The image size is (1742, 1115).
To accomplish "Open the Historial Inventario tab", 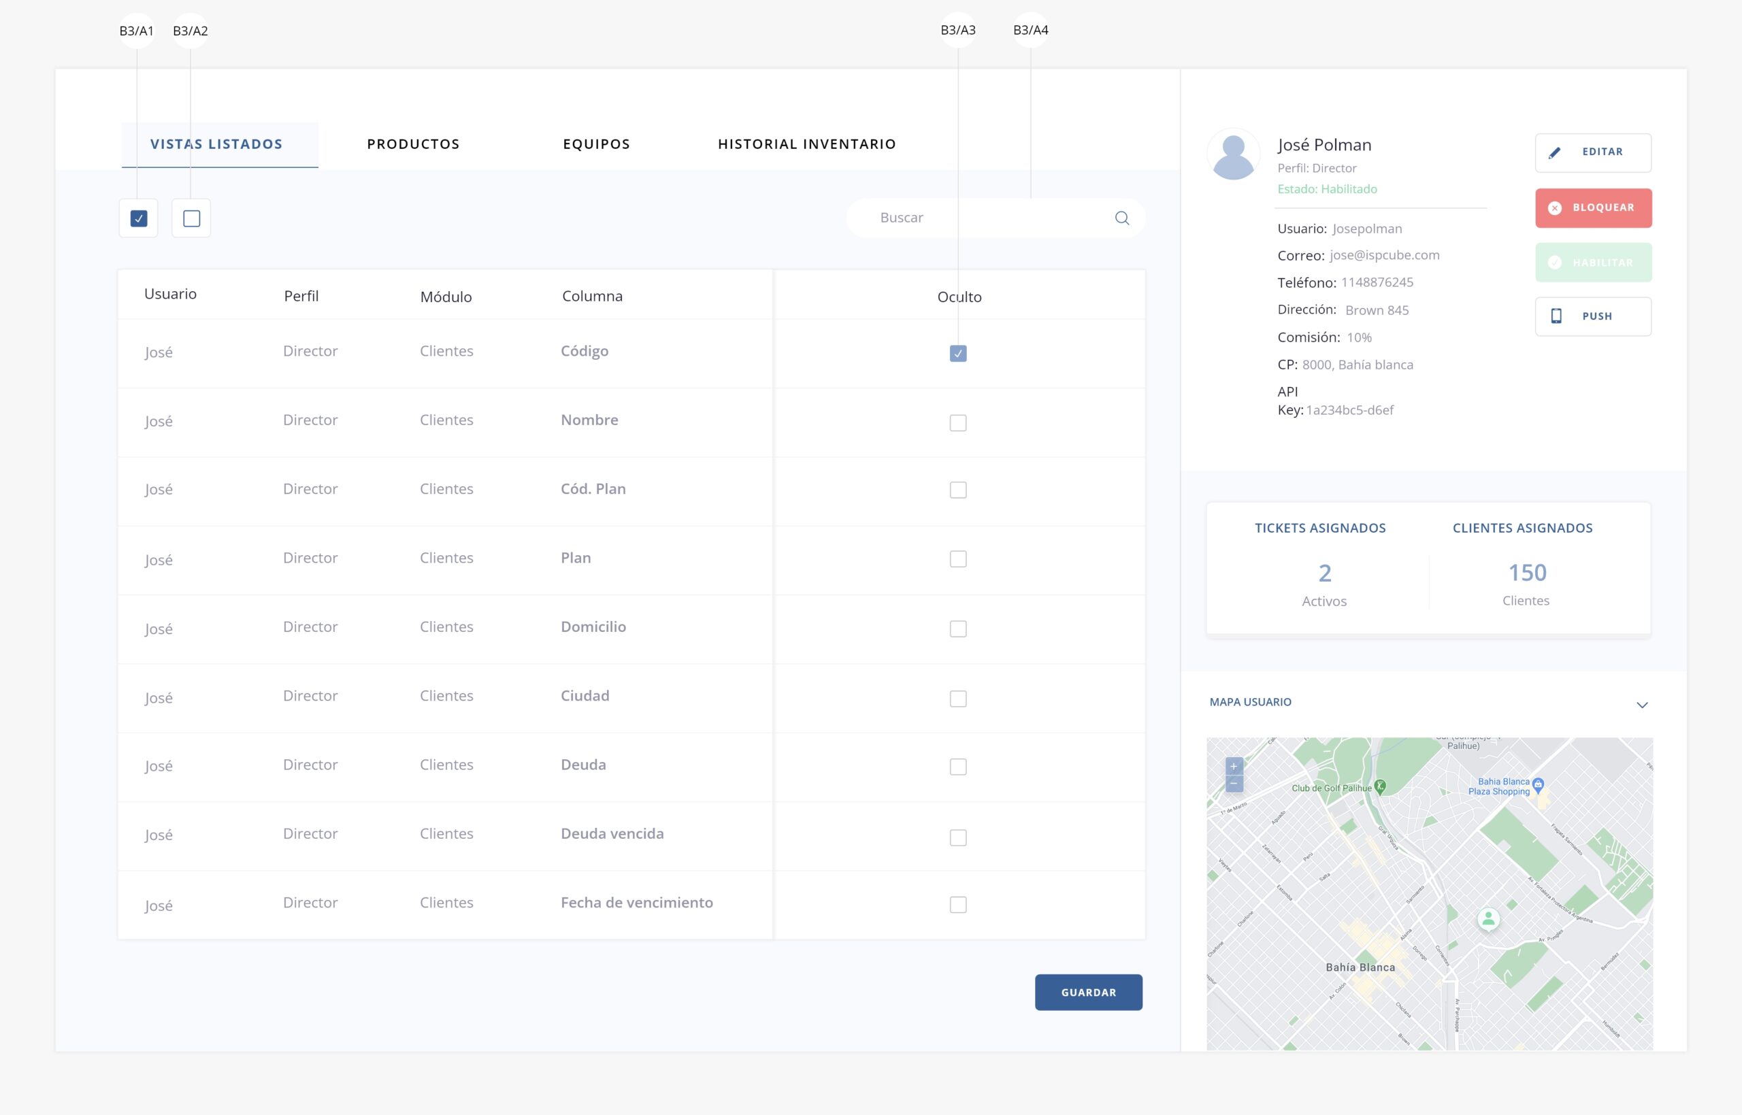I will 806,144.
